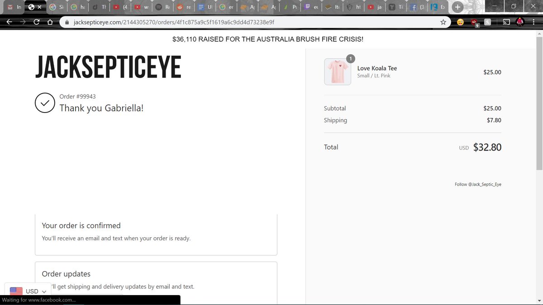Switch to the Facebook tab

click(417, 7)
